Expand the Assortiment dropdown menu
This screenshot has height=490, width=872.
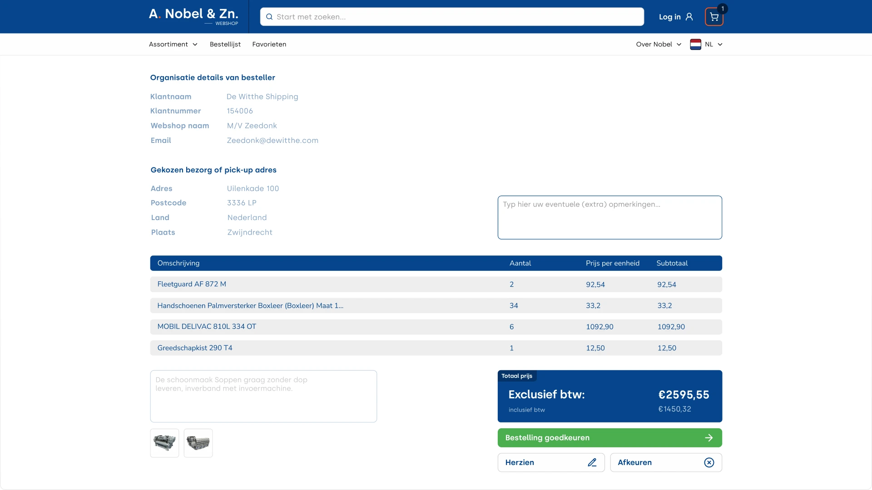[173, 44]
